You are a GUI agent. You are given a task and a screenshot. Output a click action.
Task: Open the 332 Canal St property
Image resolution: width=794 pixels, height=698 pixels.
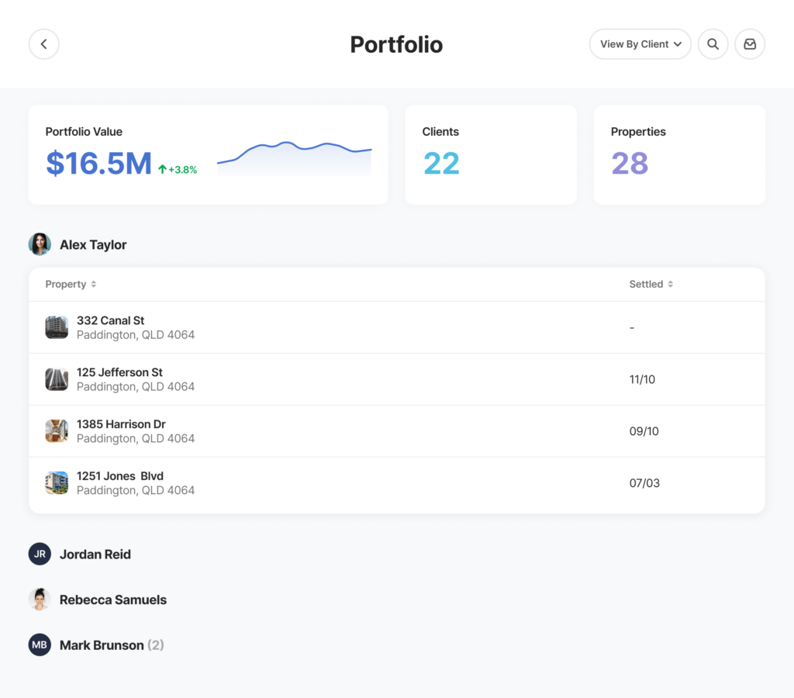[x=110, y=320]
